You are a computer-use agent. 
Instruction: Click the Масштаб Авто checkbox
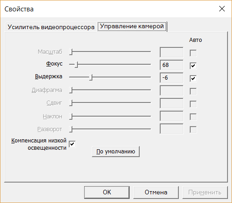pyautogui.click(x=193, y=53)
